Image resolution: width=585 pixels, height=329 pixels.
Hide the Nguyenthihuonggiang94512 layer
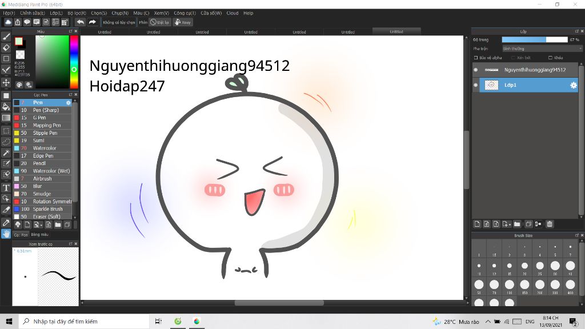[x=476, y=70]
